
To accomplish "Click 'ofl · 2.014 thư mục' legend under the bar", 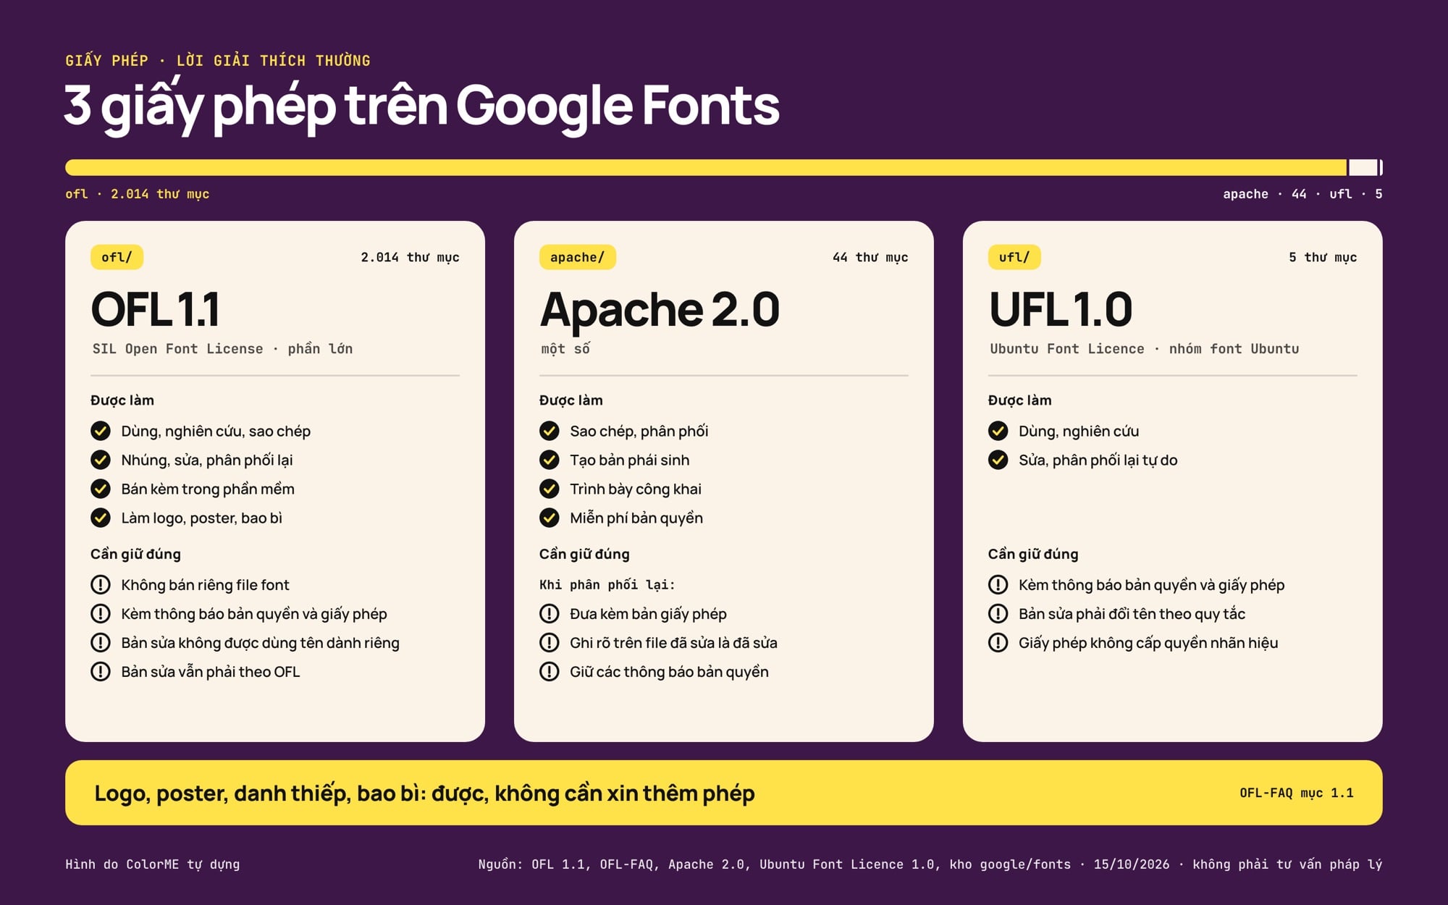I will 138,194.
